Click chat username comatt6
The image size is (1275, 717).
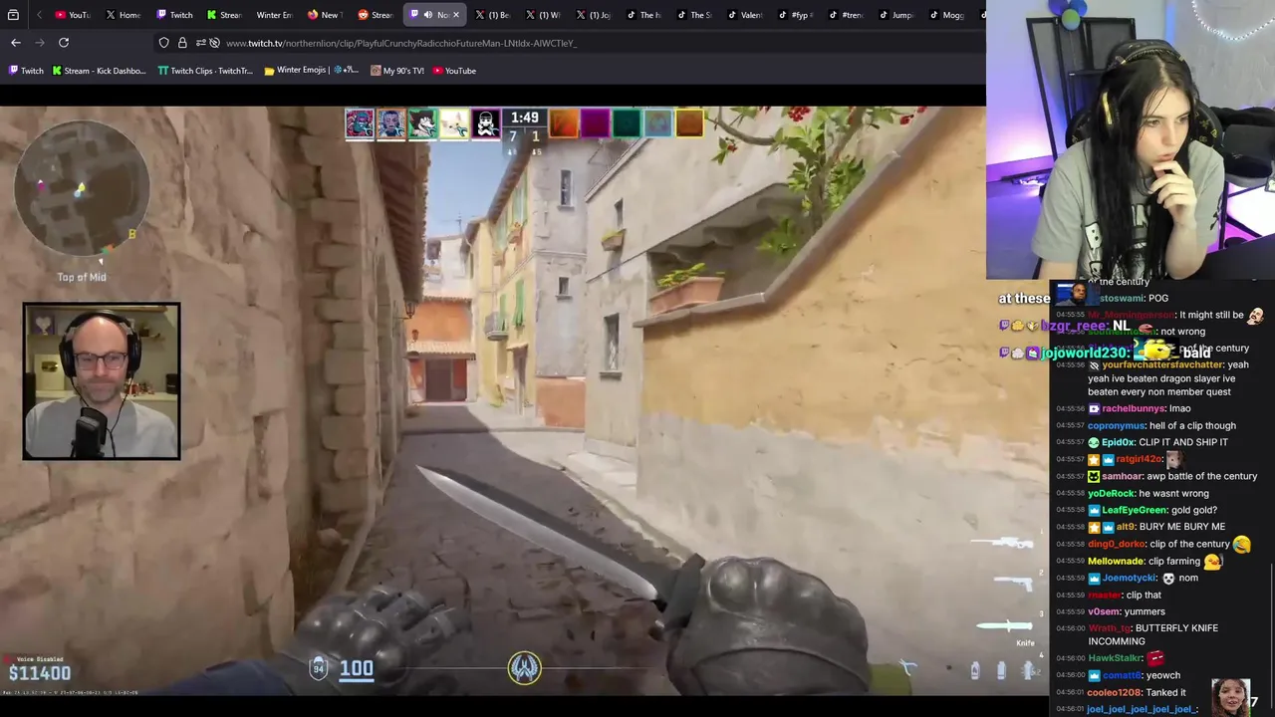click(1121, 675)
